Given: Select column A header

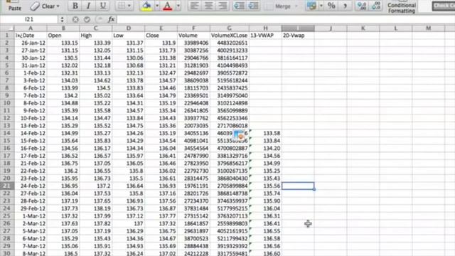Looking at the screenshot, I should [31, 28].
